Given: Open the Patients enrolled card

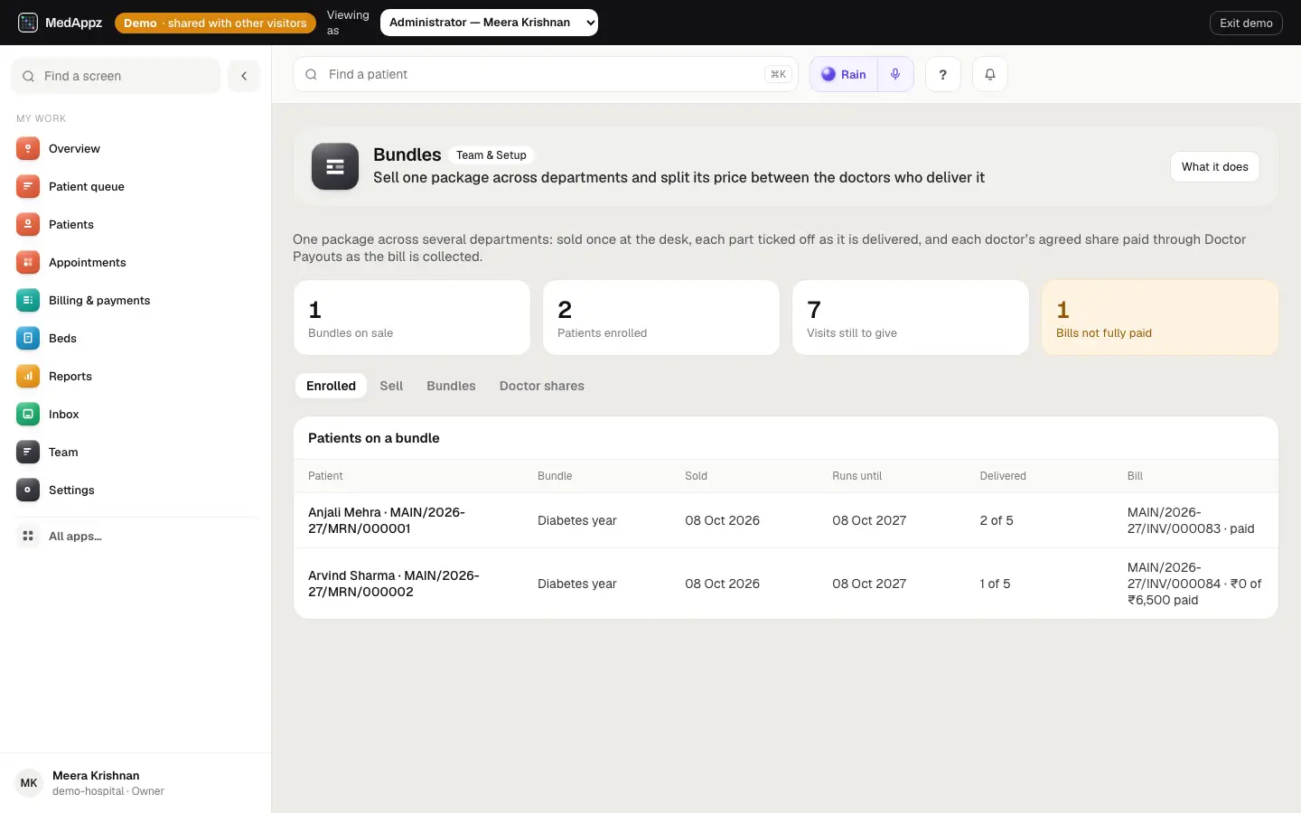Looking at the screenshot, I should [661, 317].
